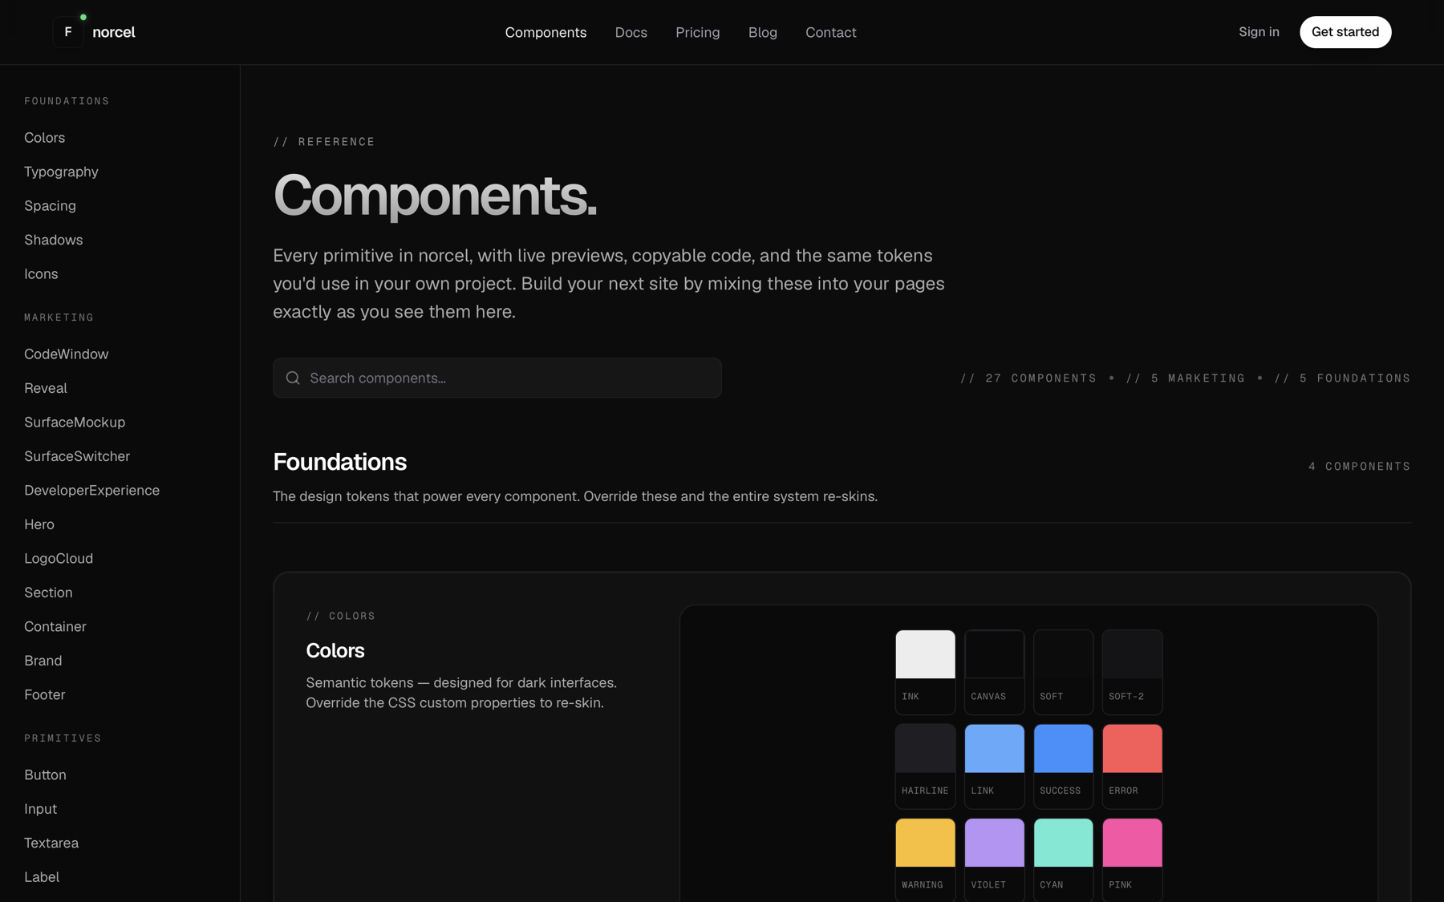Open Footer in the sidebar
Screen dimensions: 1444x902
tap(44, 695)
